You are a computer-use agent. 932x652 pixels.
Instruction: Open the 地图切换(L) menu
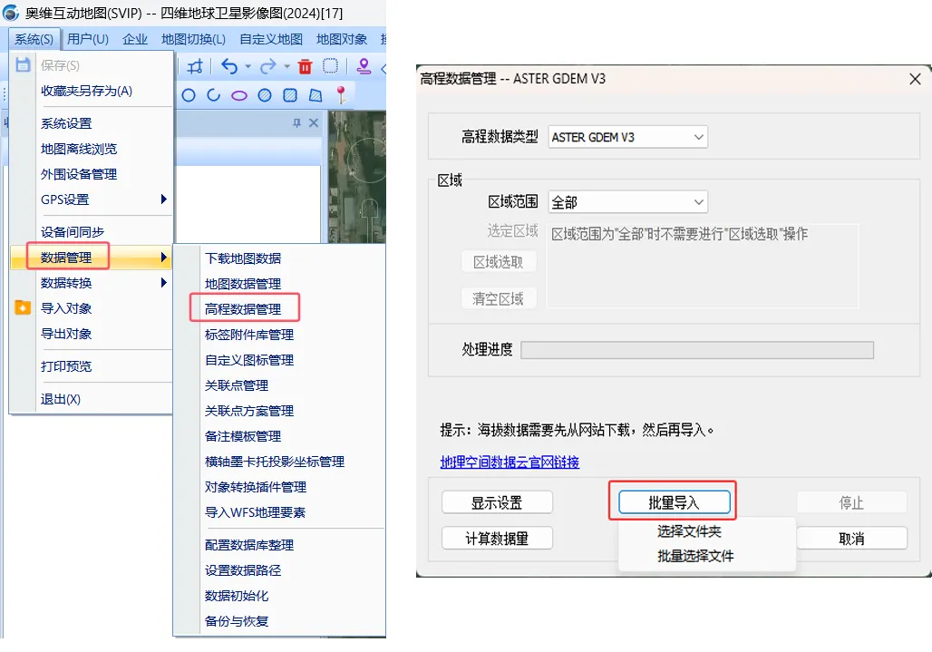pyautogui.click(x=193, y=39)
